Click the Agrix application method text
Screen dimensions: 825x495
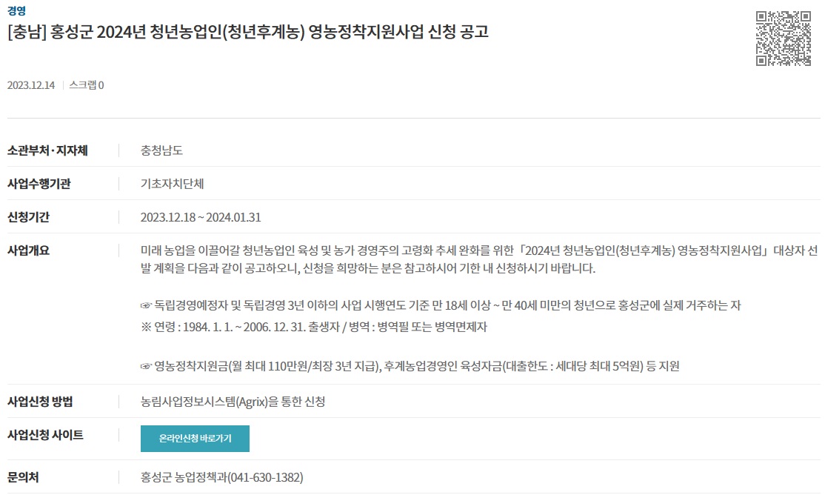coord(233,402)
